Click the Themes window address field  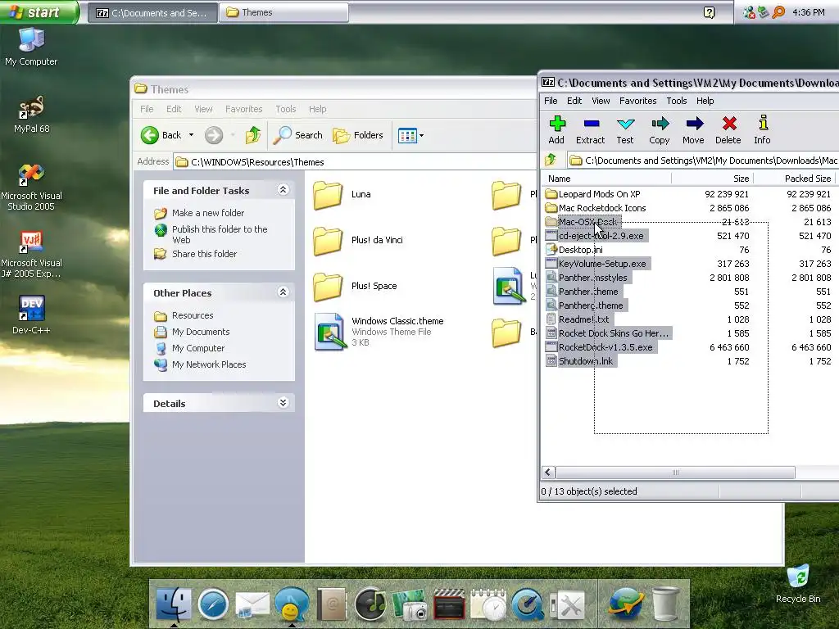355,161
